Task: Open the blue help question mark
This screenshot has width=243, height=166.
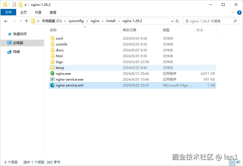Action: [x=239, y=13]
